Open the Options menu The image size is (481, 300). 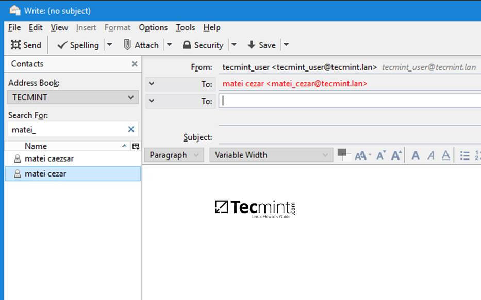(153, 27)
